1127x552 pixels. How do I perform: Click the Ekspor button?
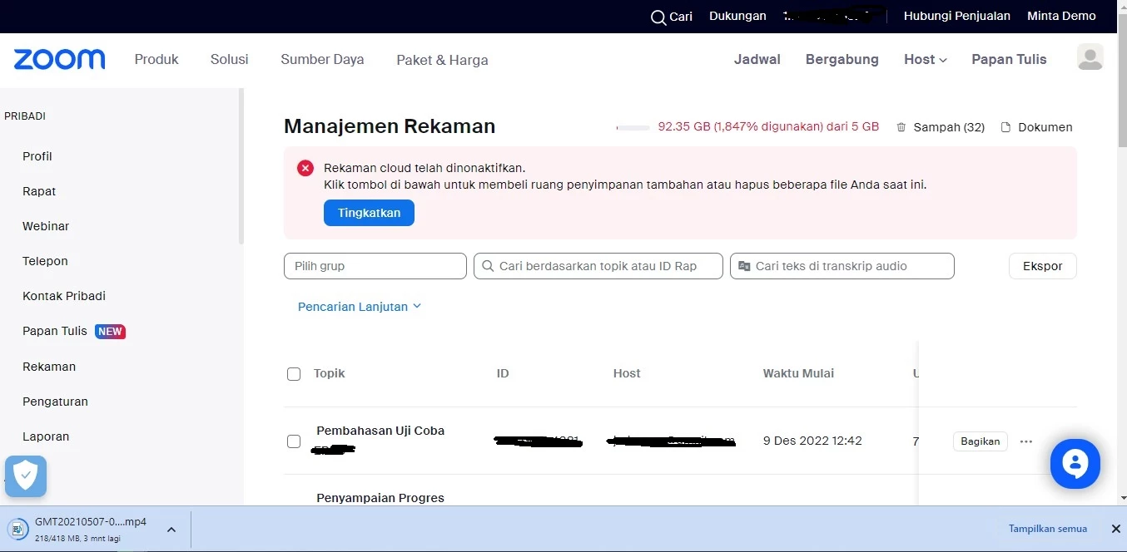point(1043,266)
